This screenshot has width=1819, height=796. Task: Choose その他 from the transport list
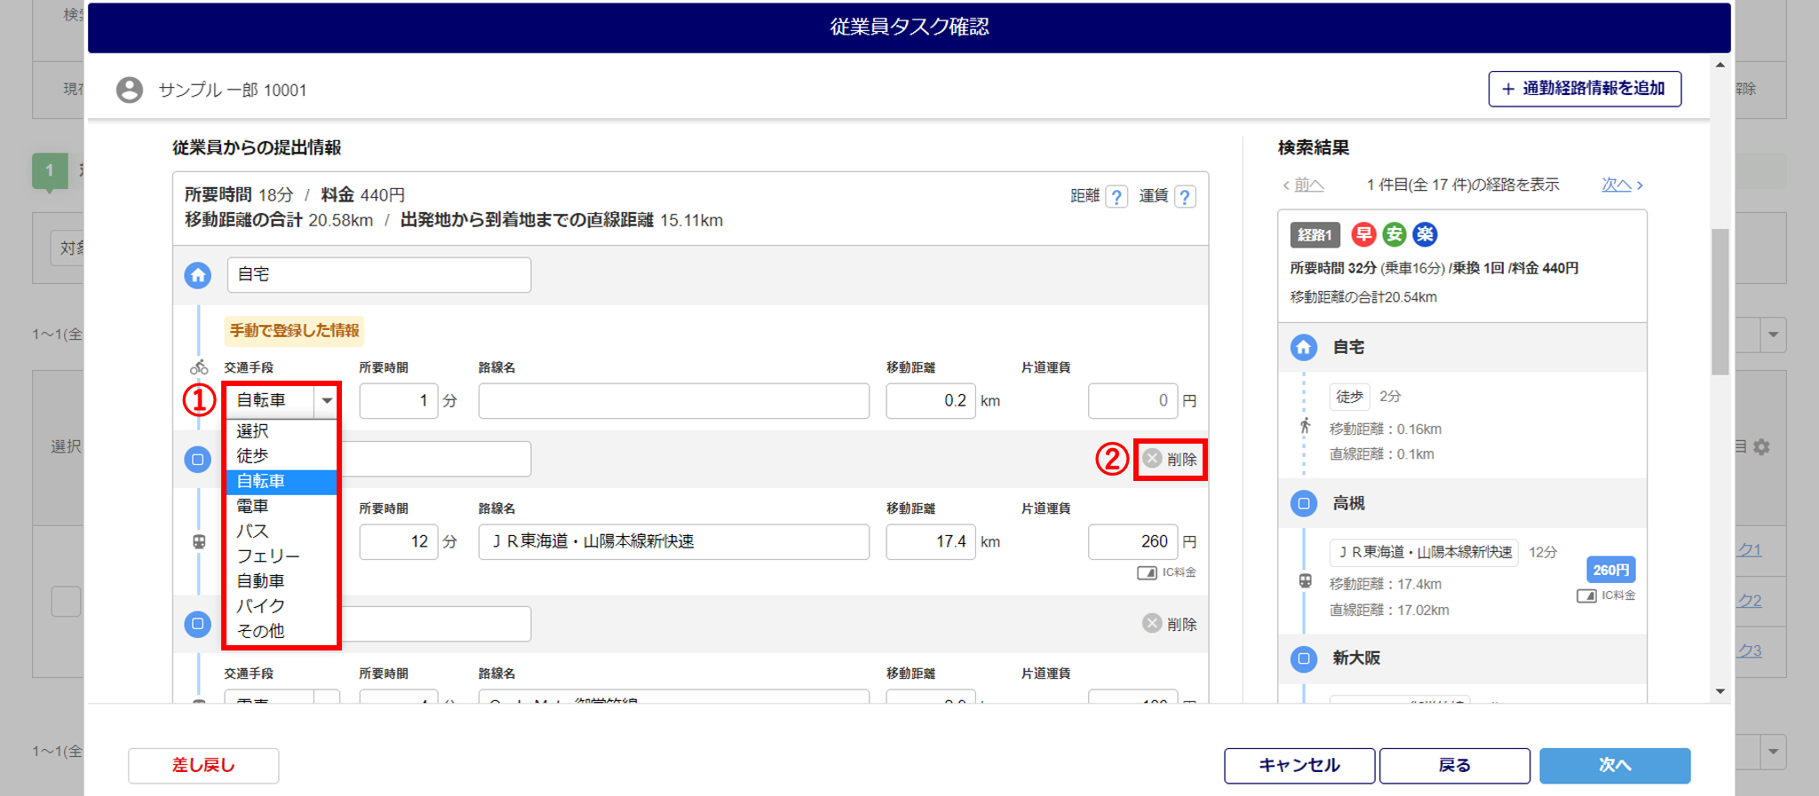(x=282, y=631)
